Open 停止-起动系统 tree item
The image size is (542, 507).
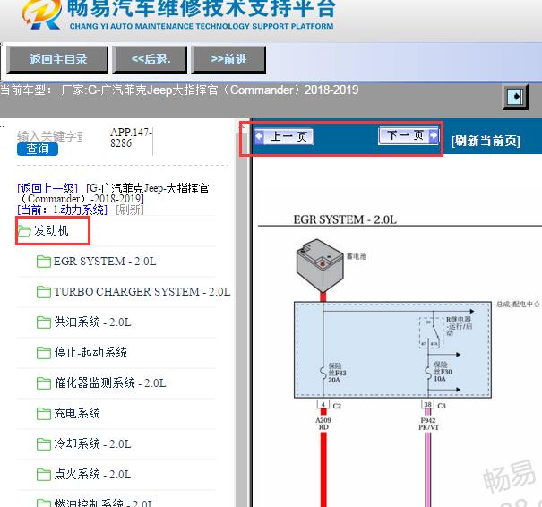[90, 353]
